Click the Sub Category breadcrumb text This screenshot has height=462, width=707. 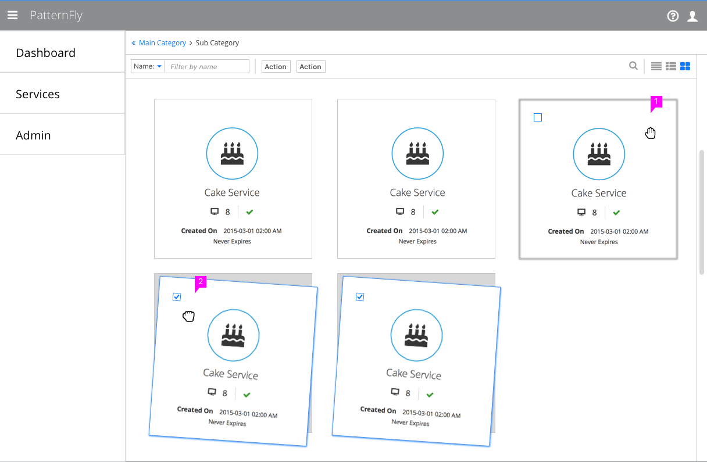pos(217,43)
